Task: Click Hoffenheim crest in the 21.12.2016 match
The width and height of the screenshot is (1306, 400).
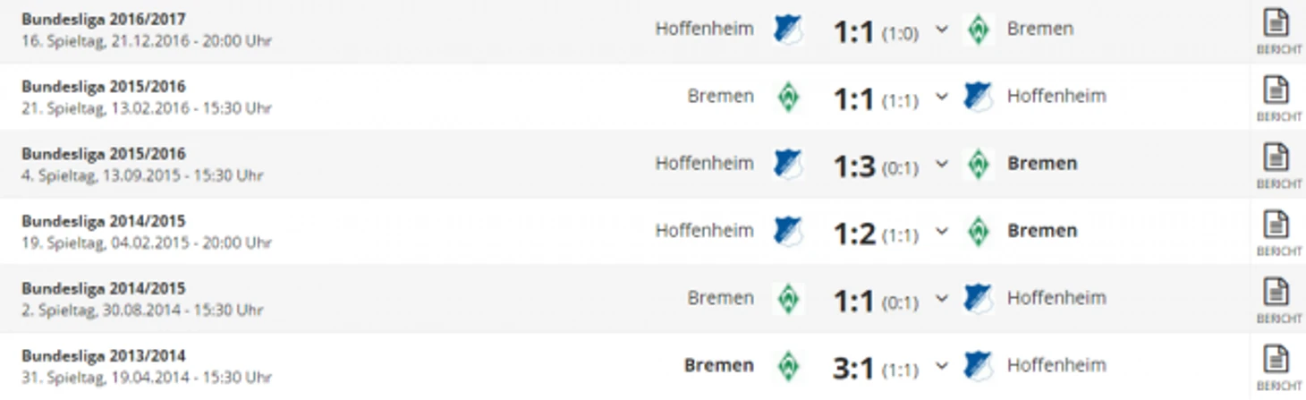Action: pos(788,30)
